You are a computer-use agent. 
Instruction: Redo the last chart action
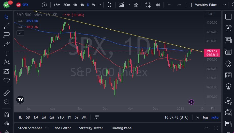pos(179,5)
